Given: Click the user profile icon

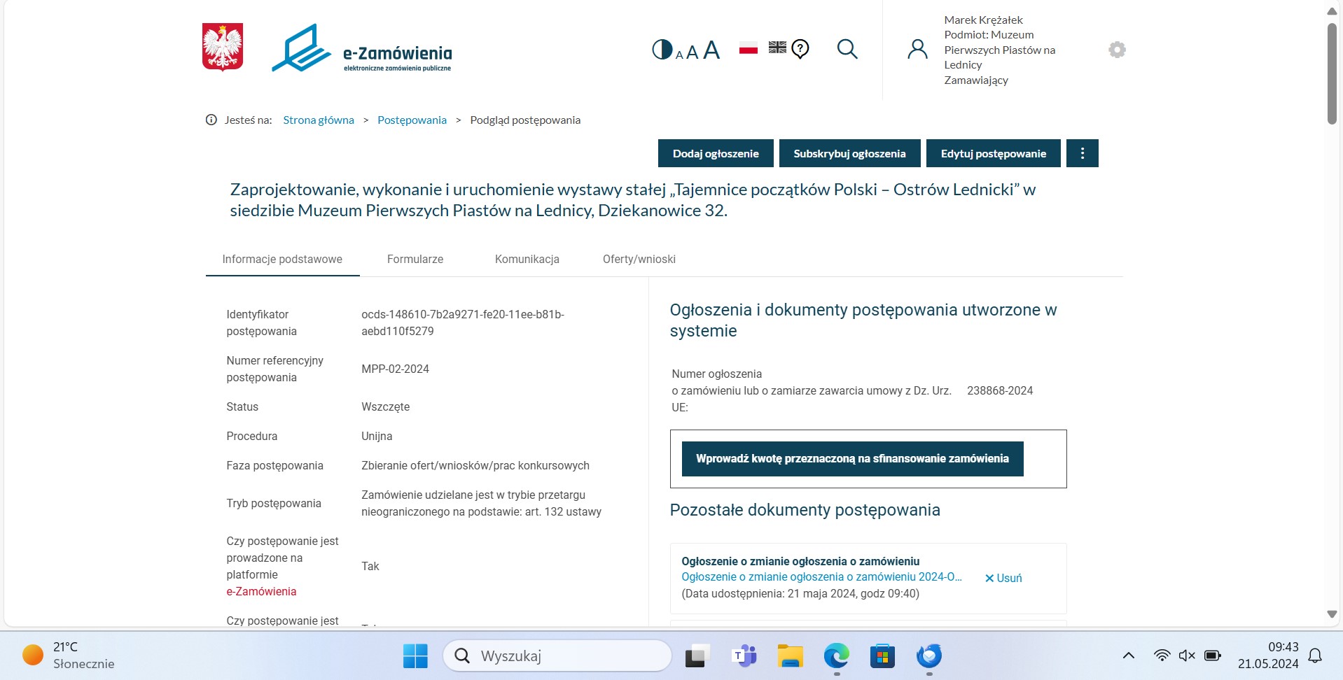Looking at the screenshot, I should coord(917,49).
